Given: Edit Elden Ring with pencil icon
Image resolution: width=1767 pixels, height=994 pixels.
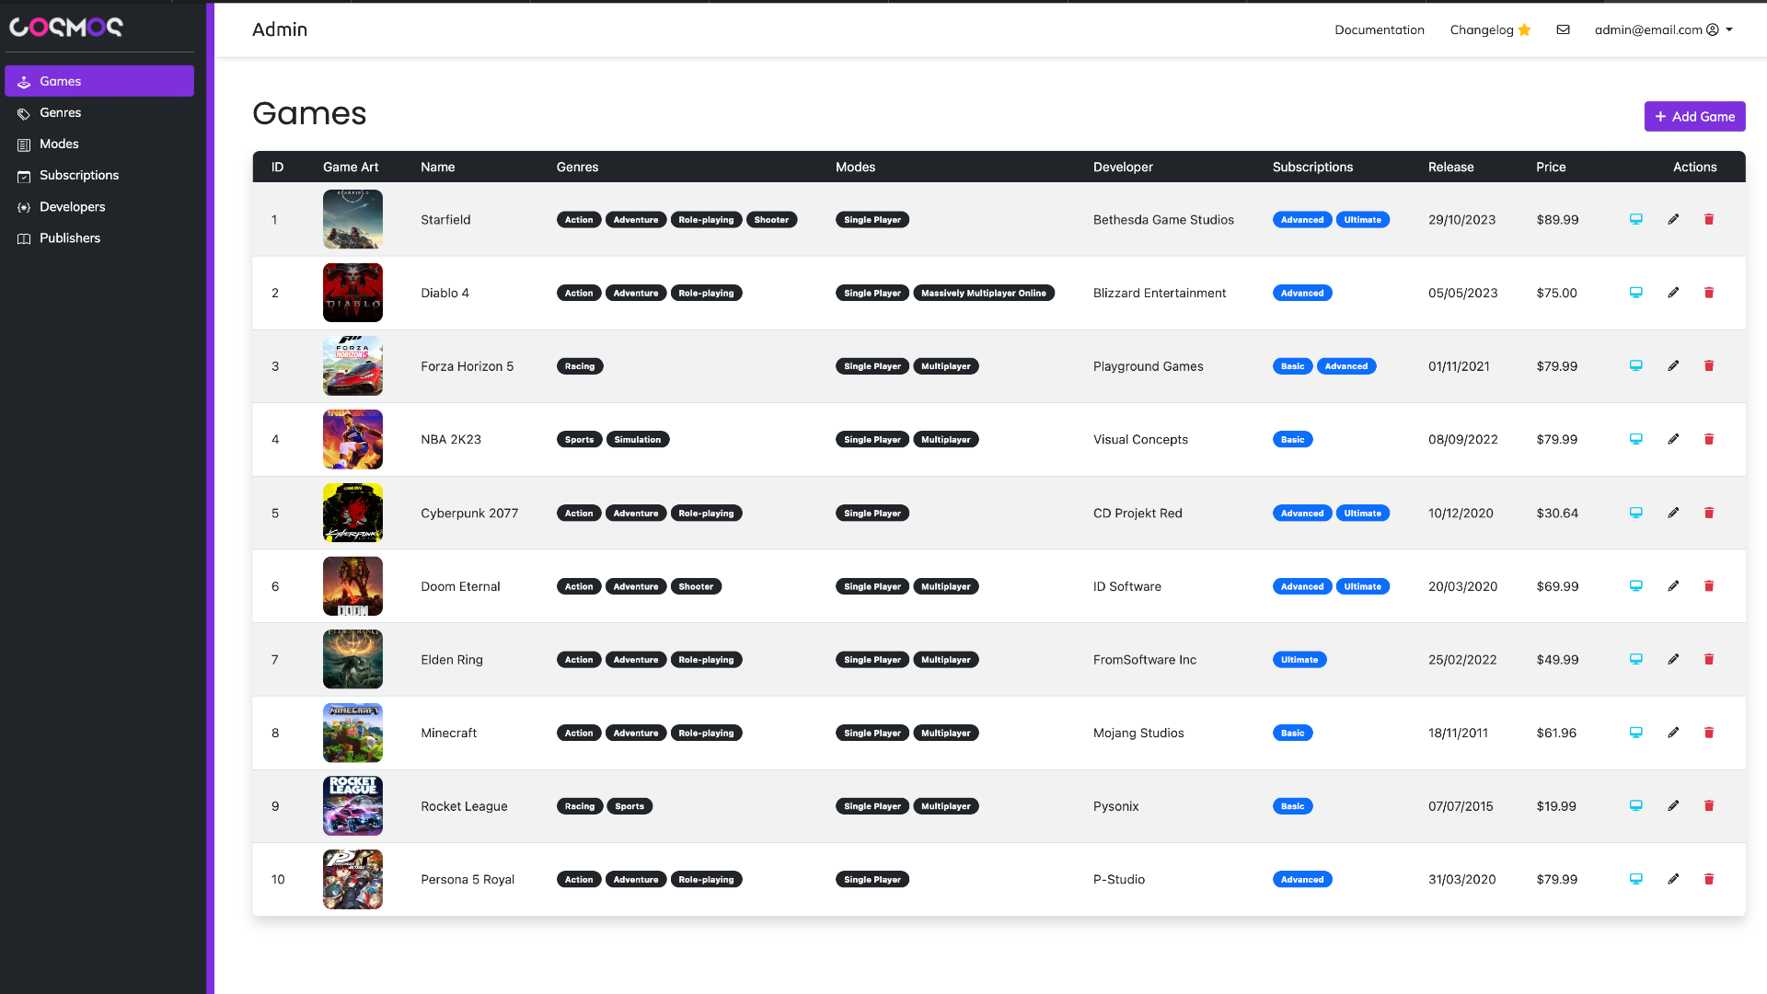Looking at the screenshot, I should coord(1673,659).
